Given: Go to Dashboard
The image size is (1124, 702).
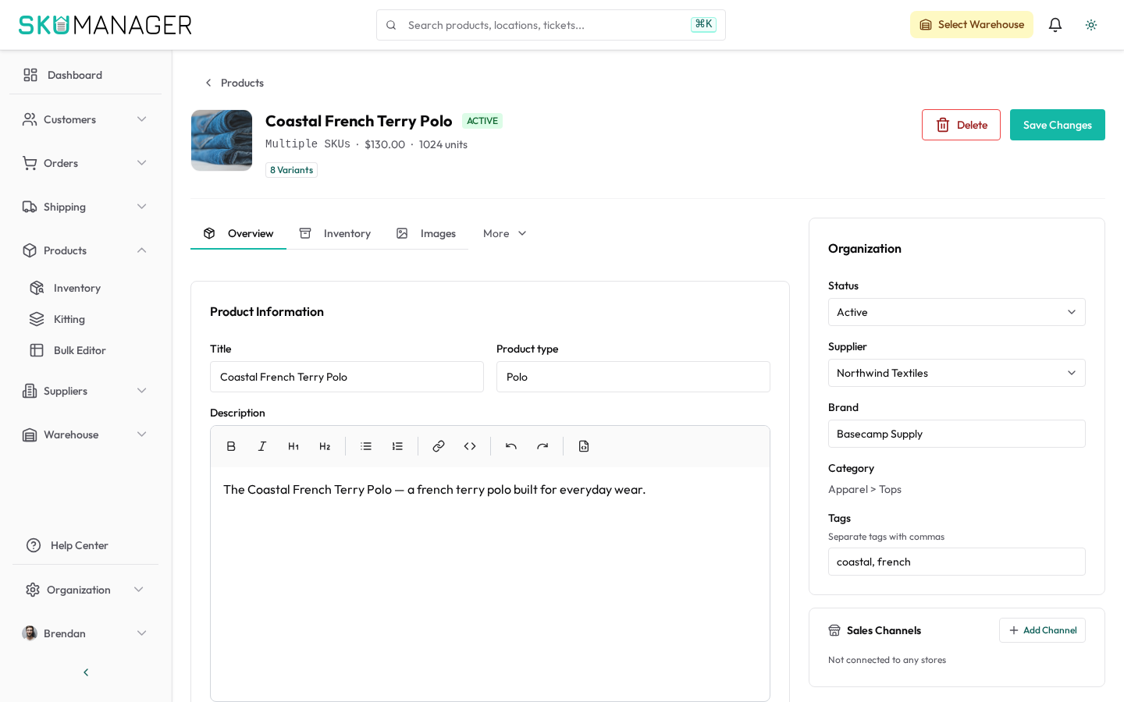Looking at the screenshot, I should click(x=85, y=75).
